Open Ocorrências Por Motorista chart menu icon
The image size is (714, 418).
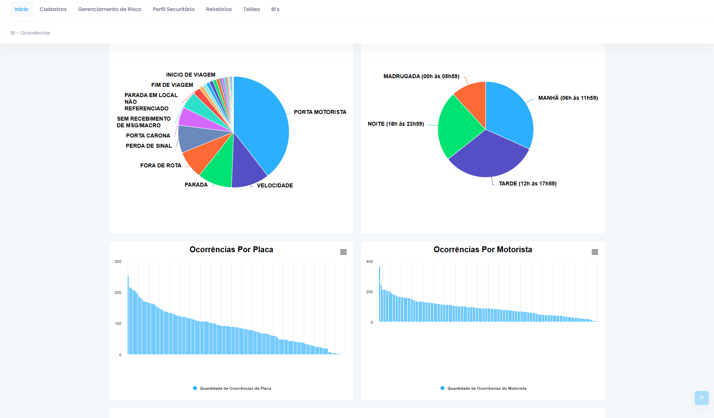(x=595, y=252)
